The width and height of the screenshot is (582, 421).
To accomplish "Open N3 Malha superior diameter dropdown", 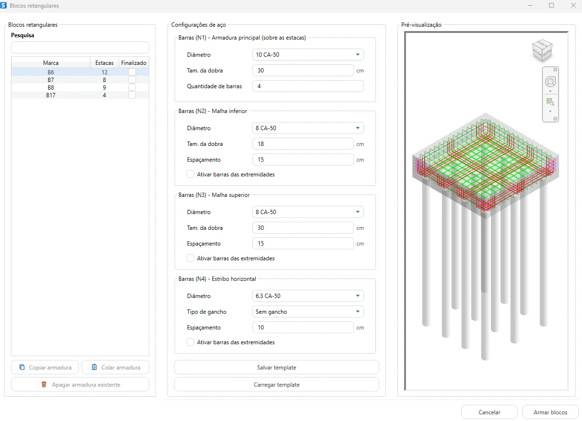I will point(308,212).
